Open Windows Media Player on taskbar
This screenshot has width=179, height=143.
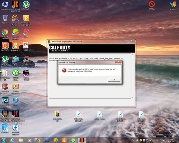tap(30, 140)
